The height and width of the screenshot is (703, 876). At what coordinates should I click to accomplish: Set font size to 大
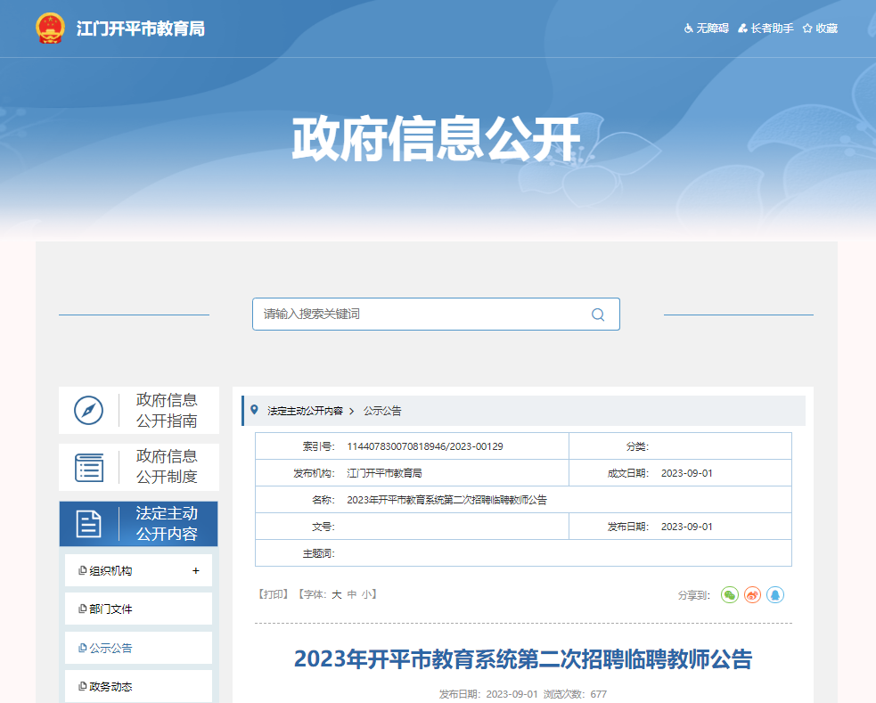[337, 593]
